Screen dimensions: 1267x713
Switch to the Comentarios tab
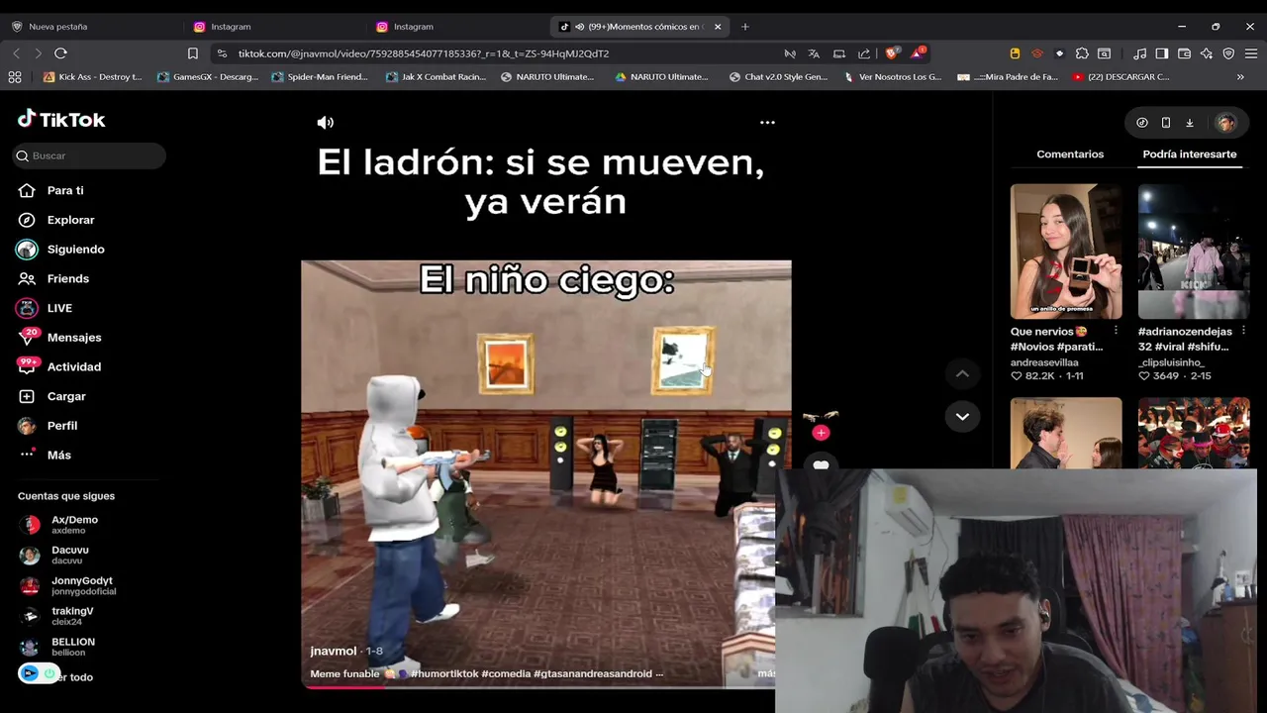[1070, 154]
